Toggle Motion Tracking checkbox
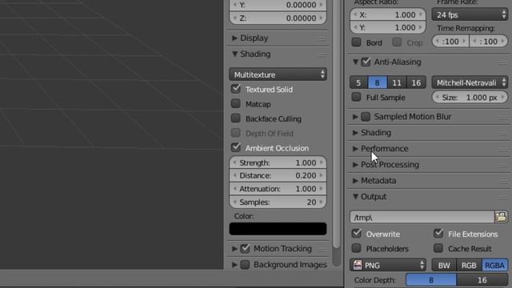 pos(246,249)
